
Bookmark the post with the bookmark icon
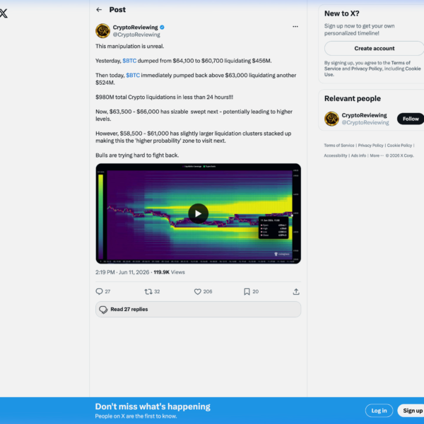(247, 291)
